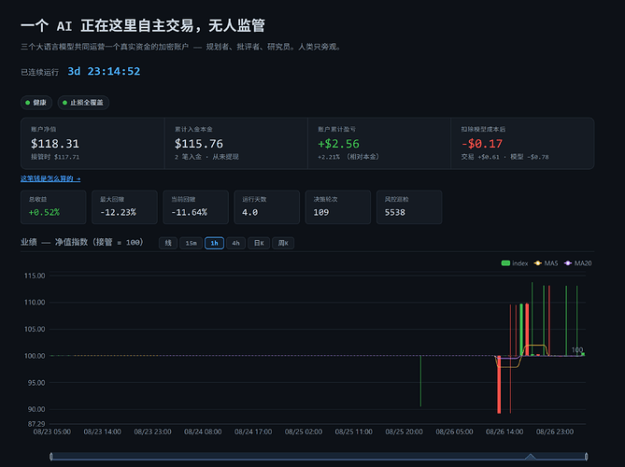This screenshot has height=467, width=625.
Task: Click the page heading 一个 AI 正在这里自主交易
Action: pyautogui.click(x=143, y=26)
